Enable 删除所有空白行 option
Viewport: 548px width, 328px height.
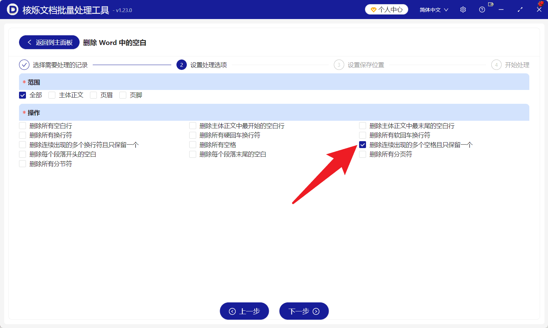22,126
